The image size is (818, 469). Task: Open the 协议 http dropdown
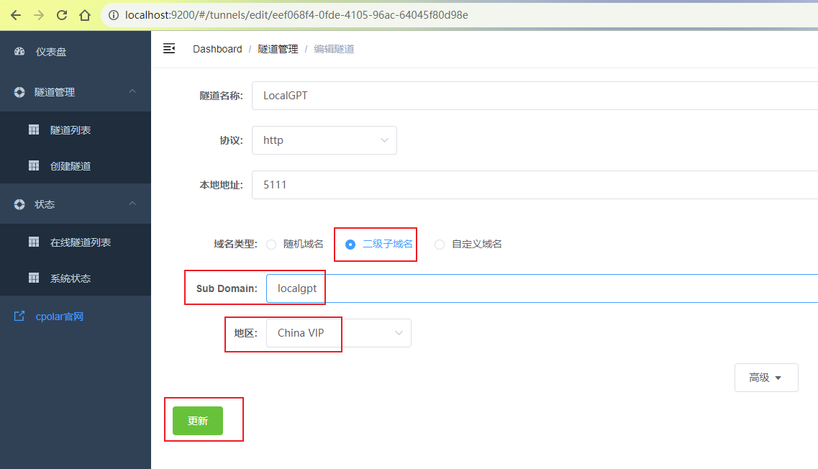coord(324,140)
